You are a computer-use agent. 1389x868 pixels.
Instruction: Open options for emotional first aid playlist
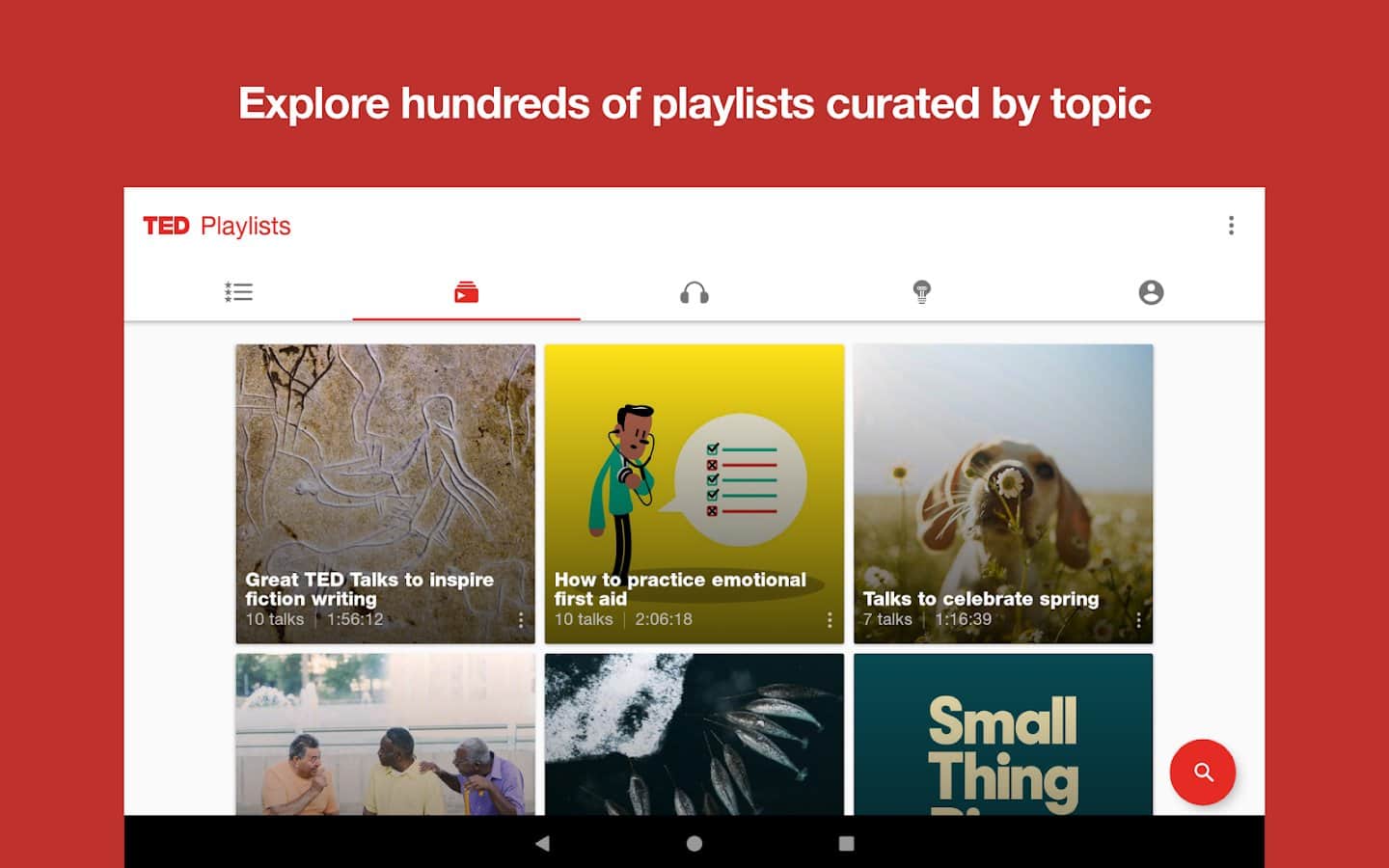click(830, 620)
